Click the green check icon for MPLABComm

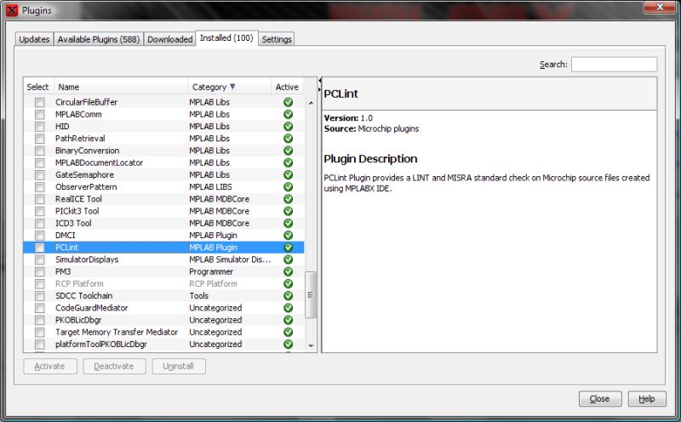pyautogui.click(x=288, y=115)
